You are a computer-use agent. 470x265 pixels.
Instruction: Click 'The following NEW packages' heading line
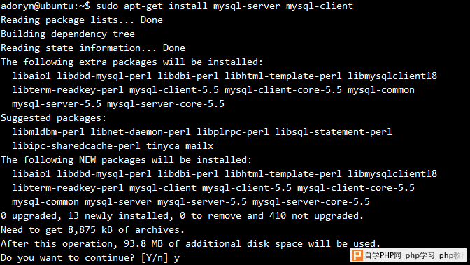pos(126,160)
